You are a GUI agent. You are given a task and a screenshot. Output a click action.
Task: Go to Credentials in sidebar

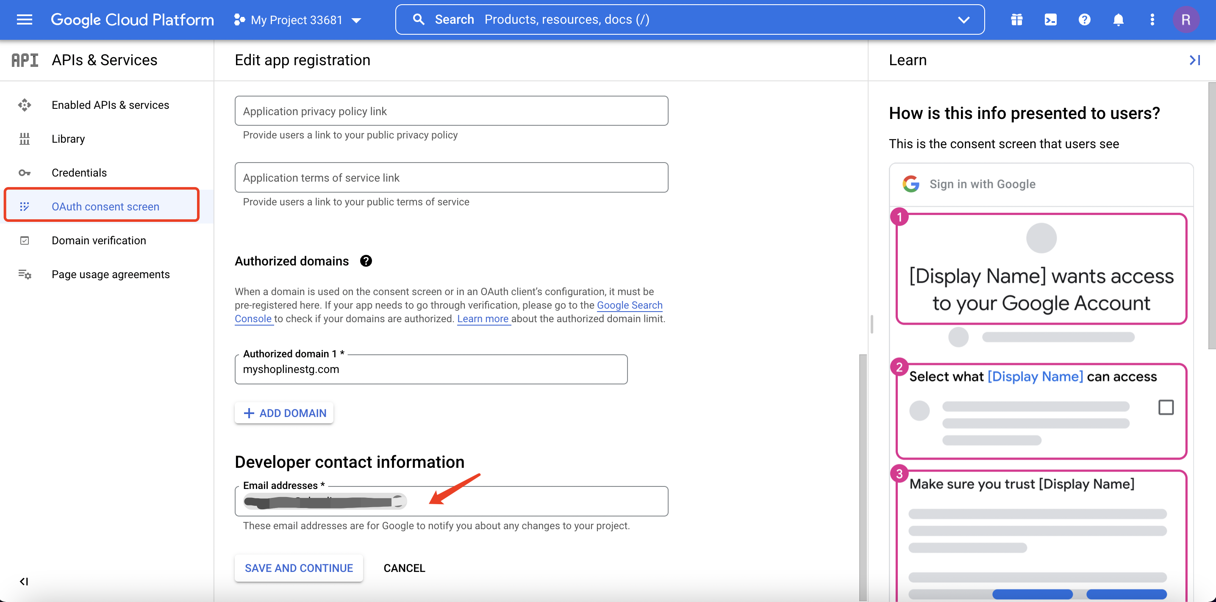(x=79, y=173)
